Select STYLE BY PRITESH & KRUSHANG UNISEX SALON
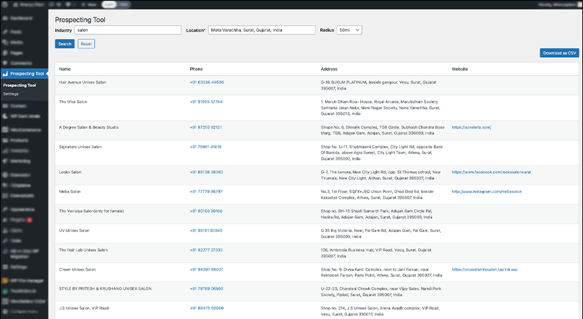The image size is (583, 319). [x=105, y=288]
